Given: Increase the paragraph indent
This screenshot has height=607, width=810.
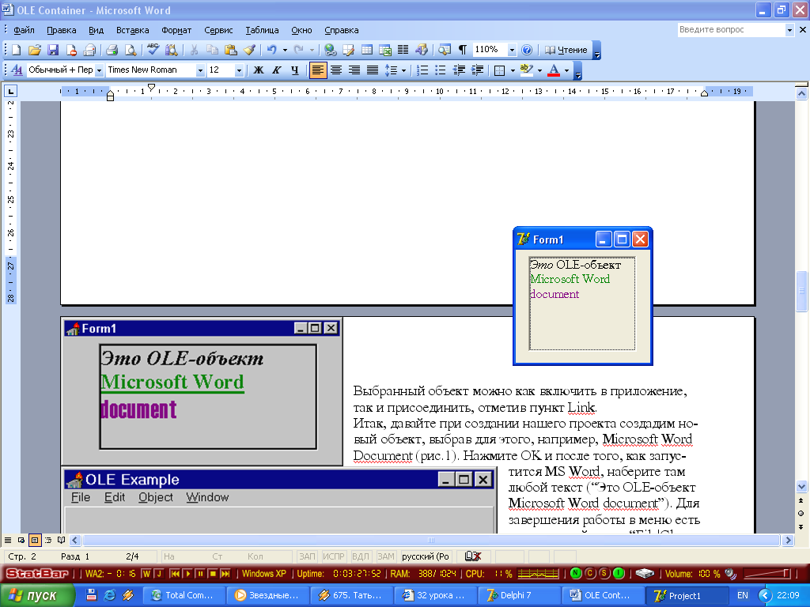Looking at the screenshot, I should pos(477,70).
